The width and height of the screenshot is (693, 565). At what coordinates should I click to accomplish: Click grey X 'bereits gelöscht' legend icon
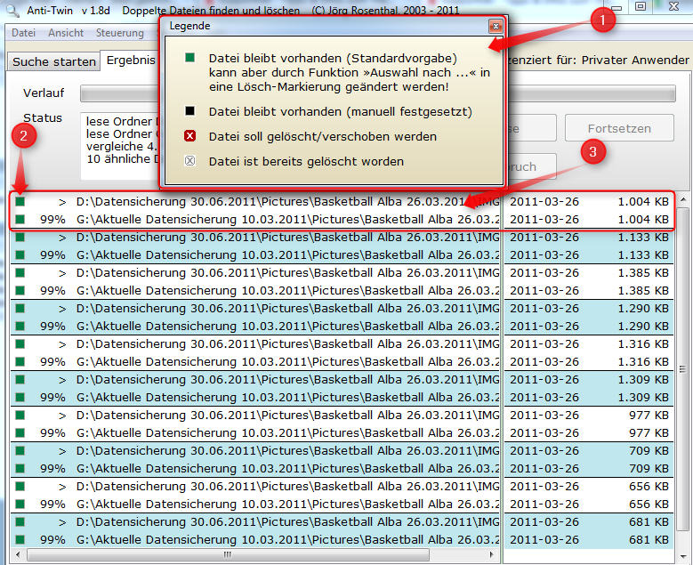click(x=189, y=162)
